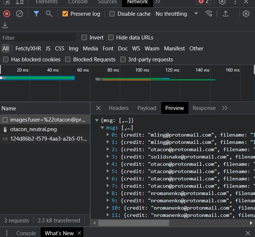
Task: Expand array item 11 in preview
Action: tap(108, 215)
